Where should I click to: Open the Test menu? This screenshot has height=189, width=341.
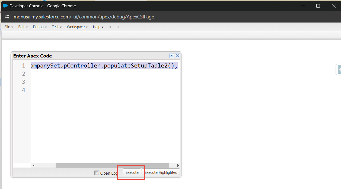[x=57, y=27]
